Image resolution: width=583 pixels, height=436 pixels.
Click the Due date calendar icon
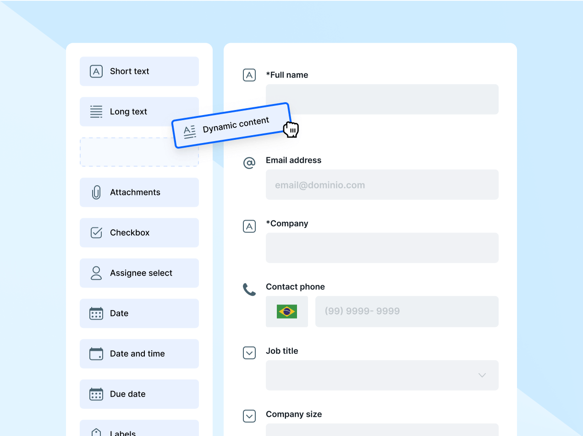click(x=96, y=394)
